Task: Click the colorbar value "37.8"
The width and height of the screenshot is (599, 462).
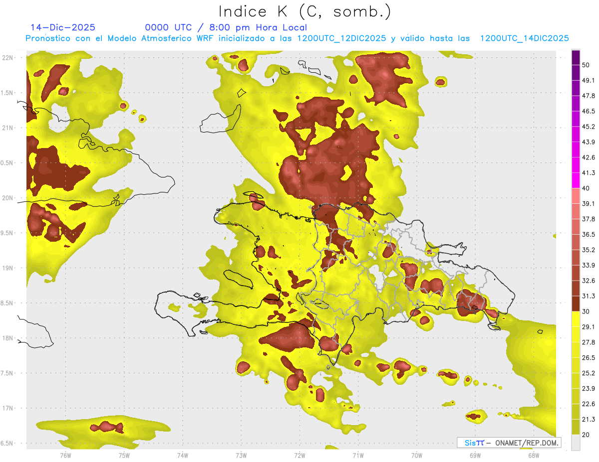Action: (589, 219)
